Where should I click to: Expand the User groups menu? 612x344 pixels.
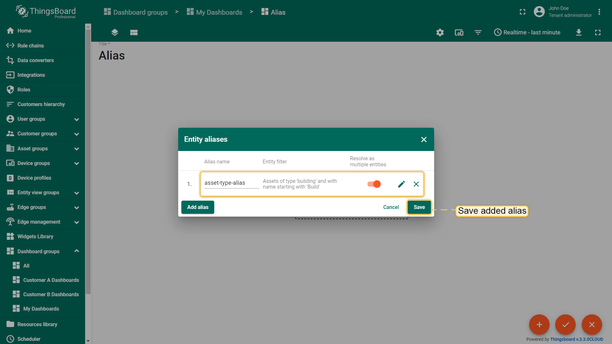[x=76, y=119]
